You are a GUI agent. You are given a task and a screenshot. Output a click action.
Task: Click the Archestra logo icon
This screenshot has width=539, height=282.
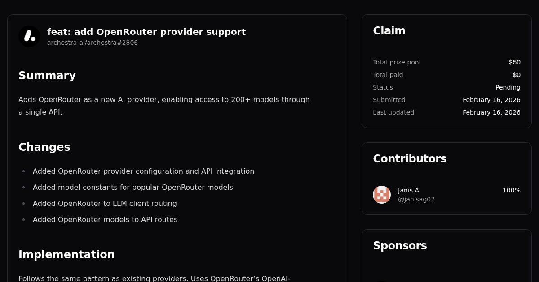tap(29, 36)
